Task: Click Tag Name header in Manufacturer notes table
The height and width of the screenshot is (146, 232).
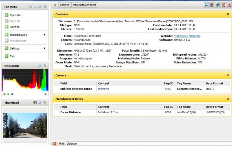Action: [x=190, y=107]
